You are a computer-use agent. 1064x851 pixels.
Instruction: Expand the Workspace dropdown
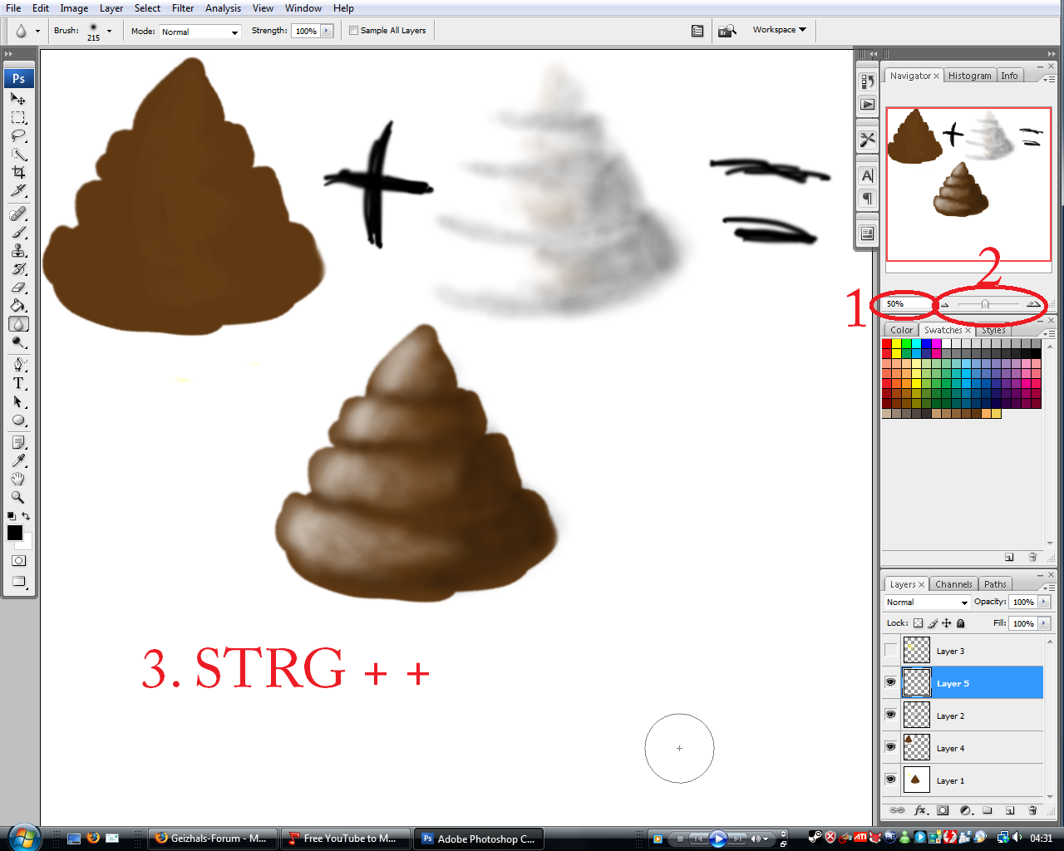coord(779,30)
